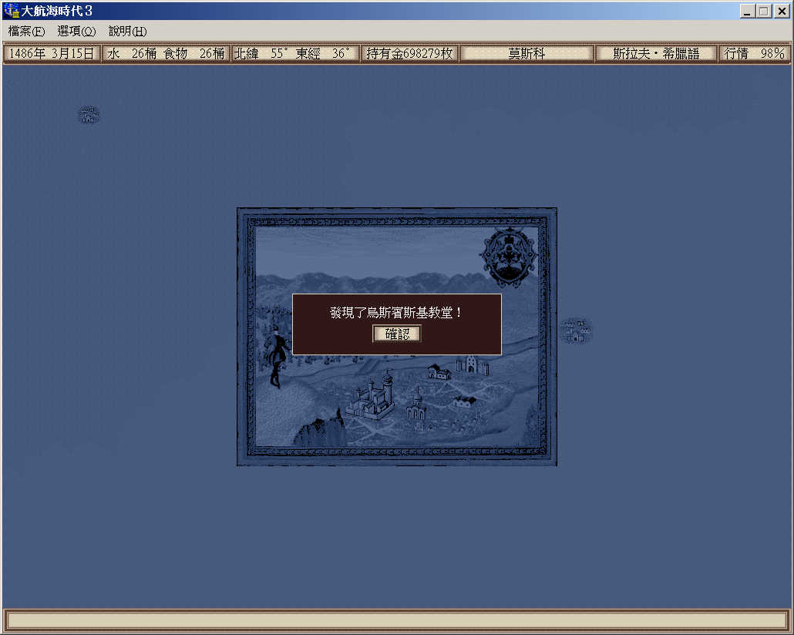Click the twin-towered gate building in the illustration

point(472,365)
